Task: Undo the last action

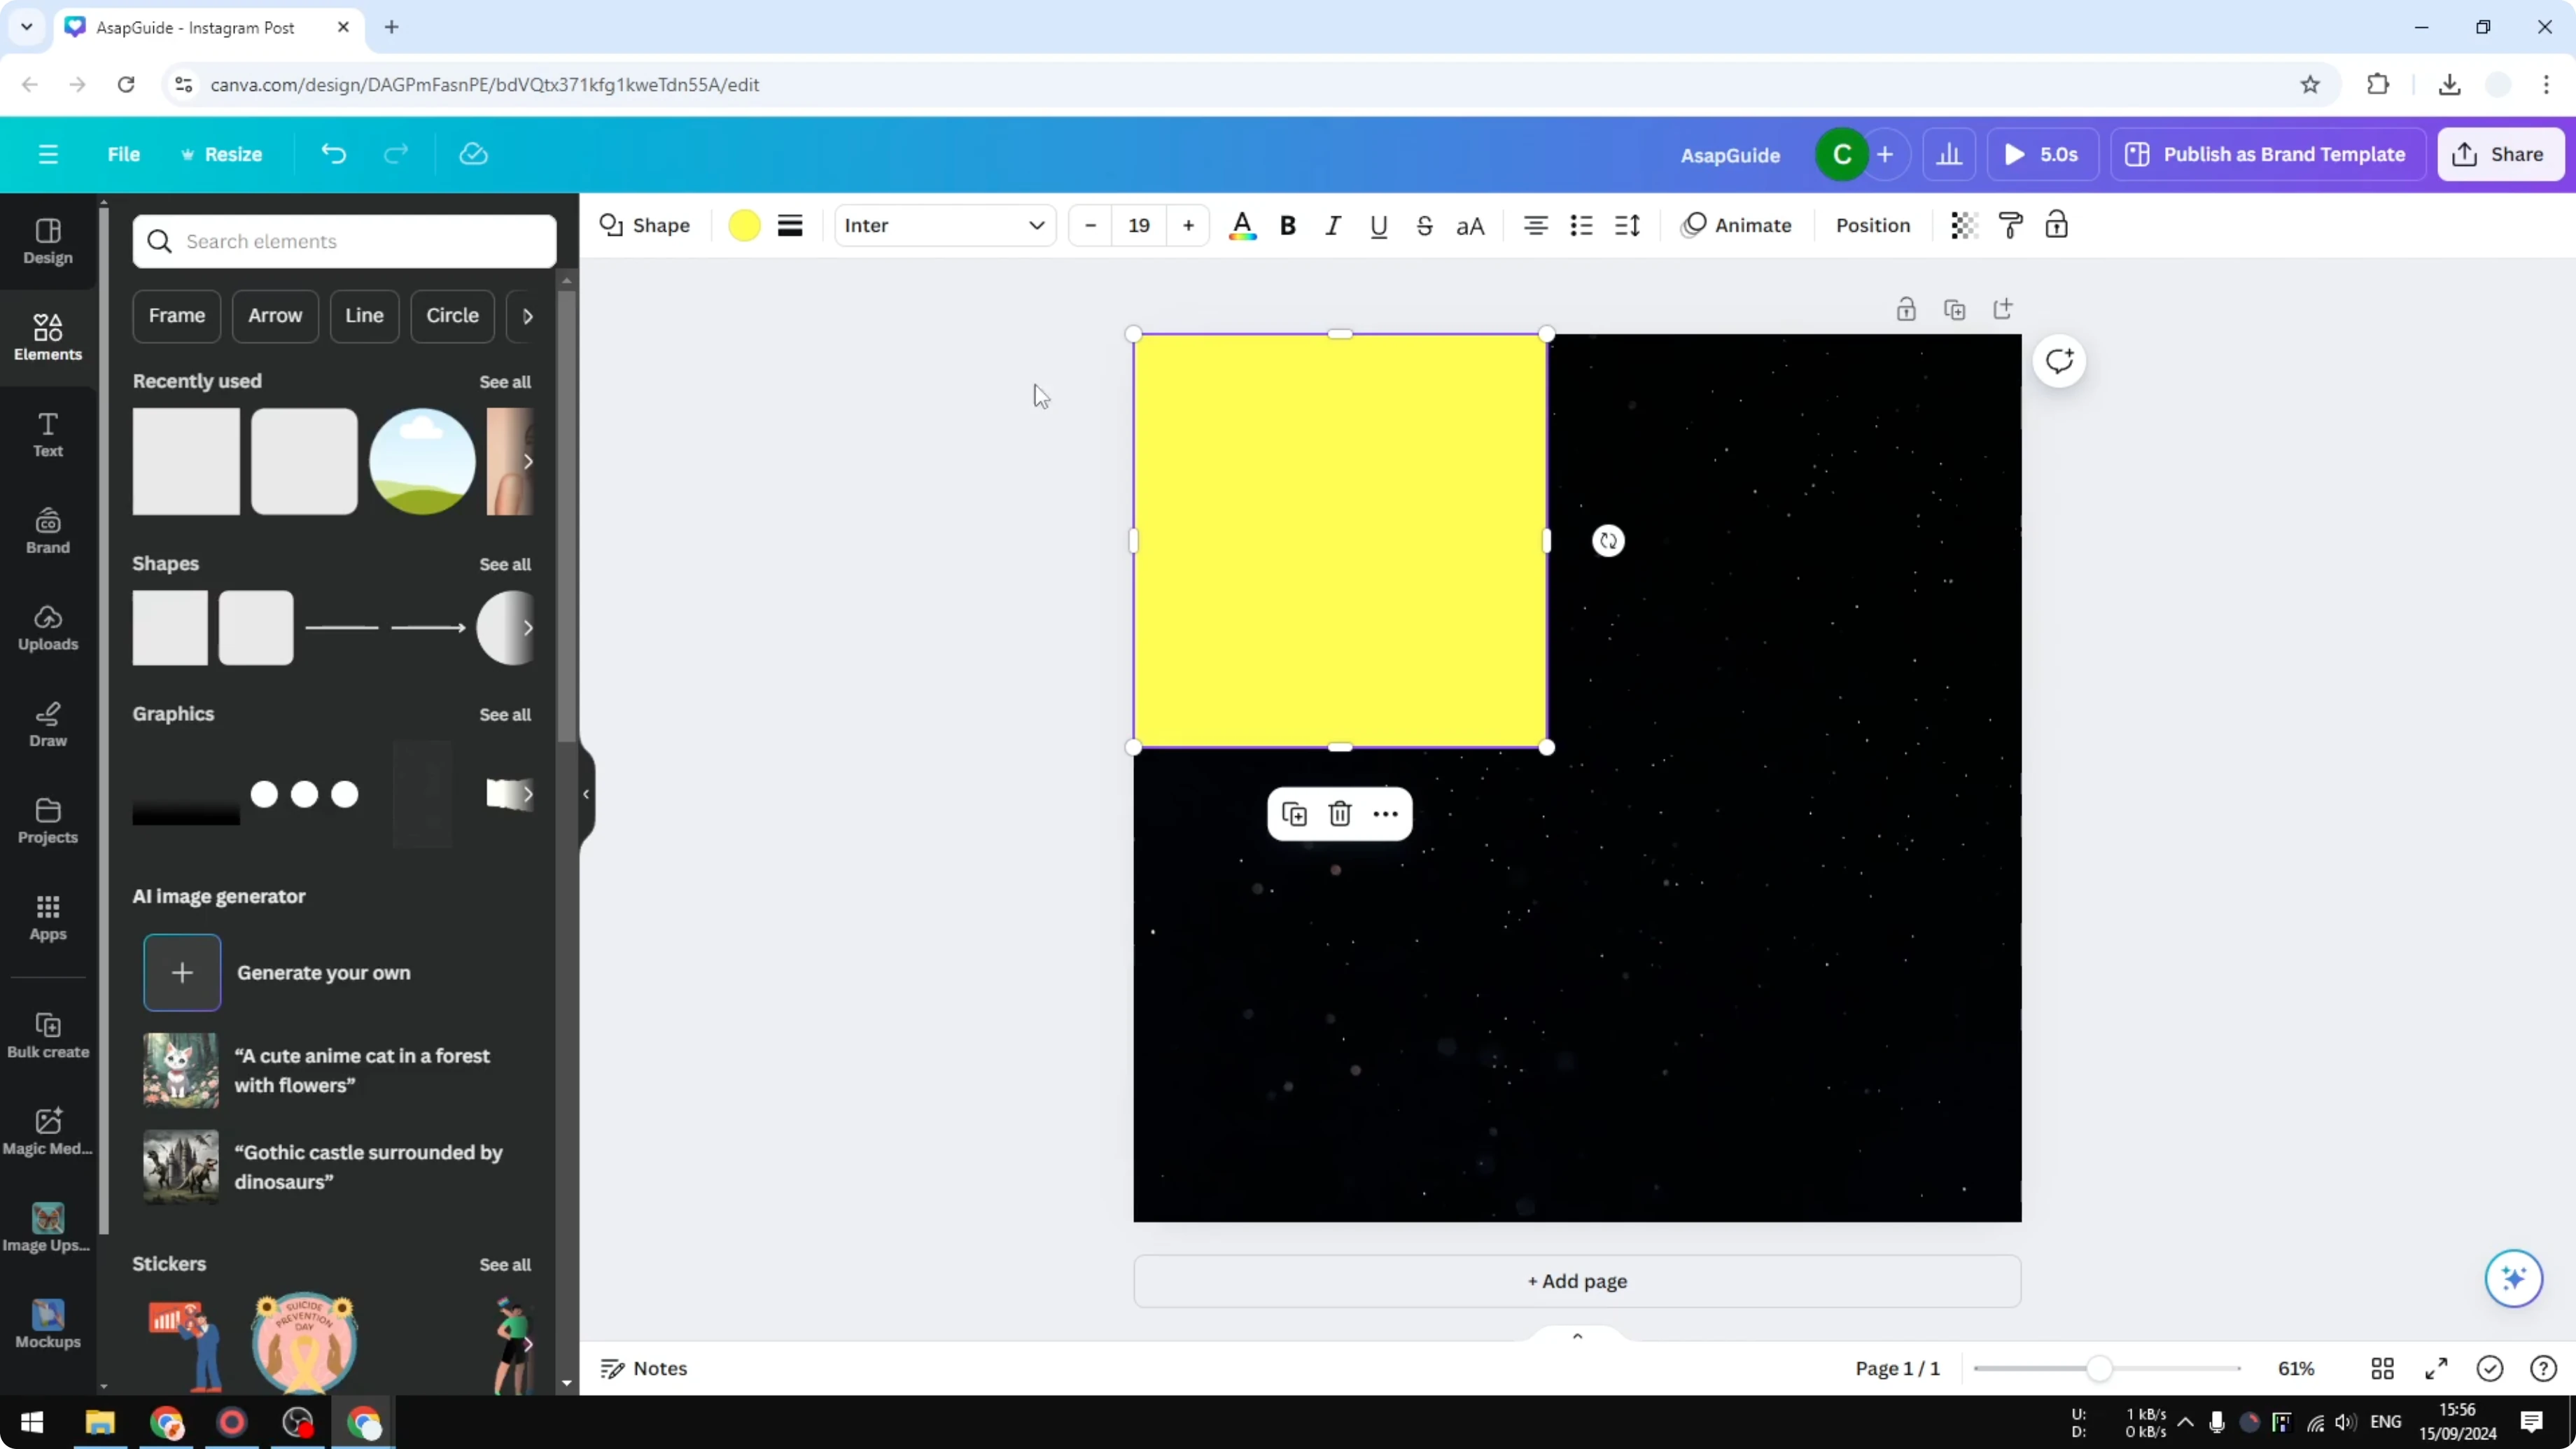Action: coord(333,154)
